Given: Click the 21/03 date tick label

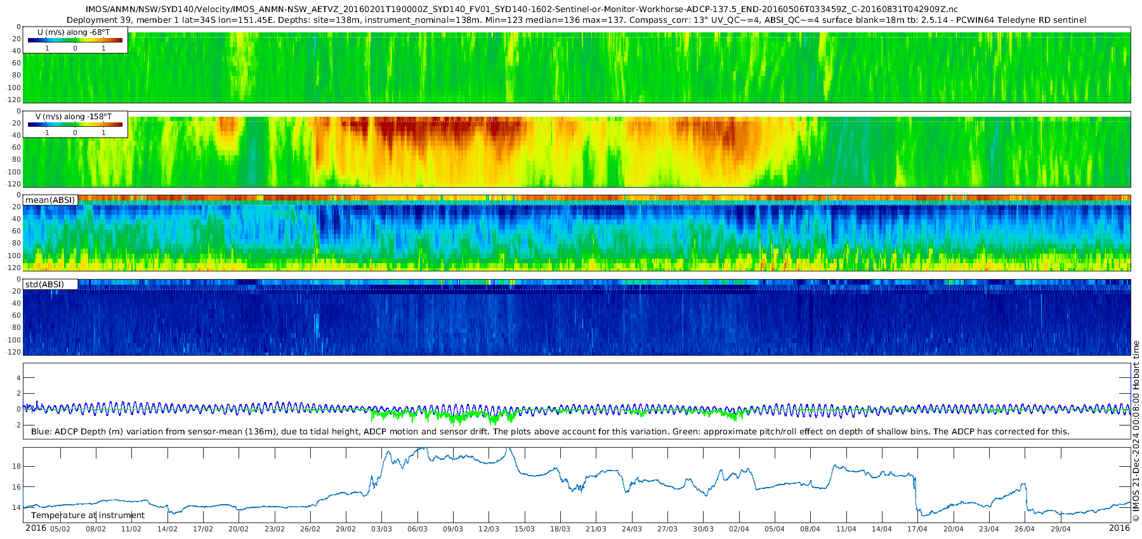Looking at the screenshot, I should click(x=596, y=529).
